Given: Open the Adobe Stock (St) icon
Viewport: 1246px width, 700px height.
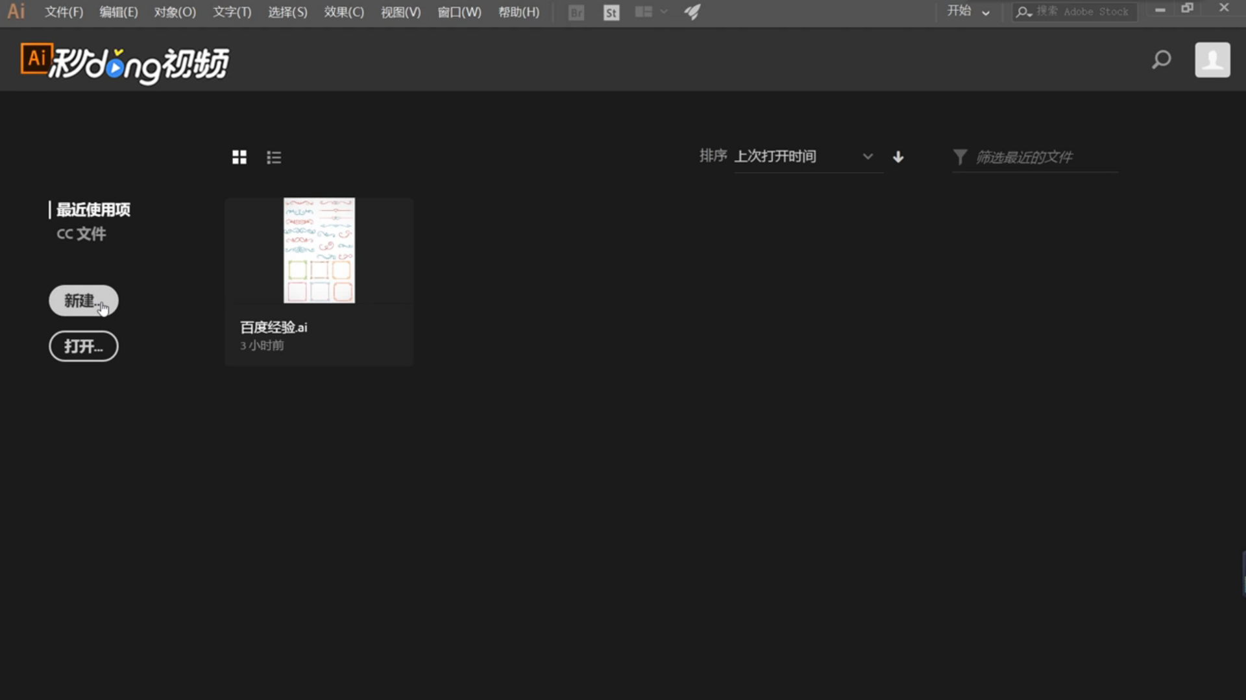Looking at the screenshot, I should [611, 12].
